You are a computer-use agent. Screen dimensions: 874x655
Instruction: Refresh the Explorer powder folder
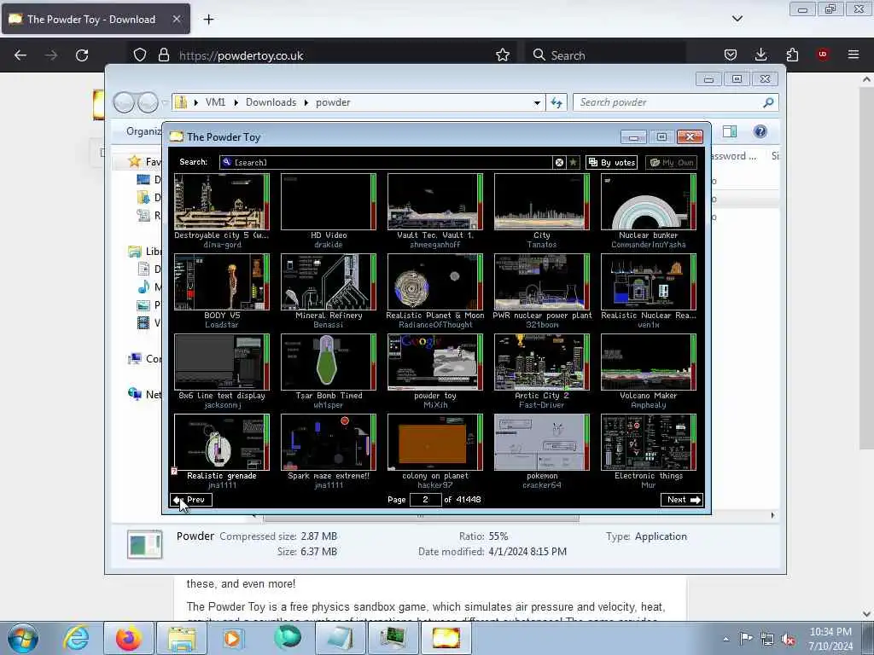(x=556, y=102)
